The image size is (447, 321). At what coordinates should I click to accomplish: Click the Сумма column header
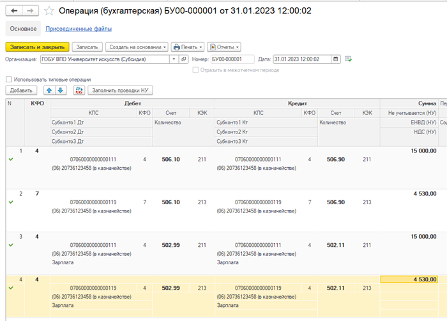[x=409, y=103]
